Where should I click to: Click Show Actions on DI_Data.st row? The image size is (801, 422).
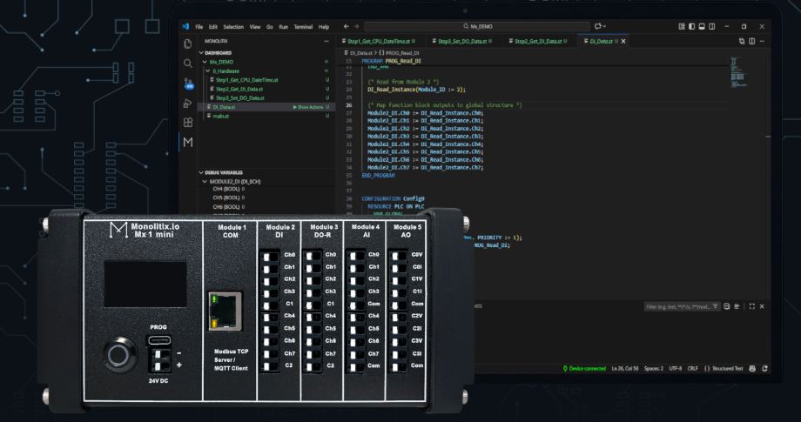pos(308,107)
